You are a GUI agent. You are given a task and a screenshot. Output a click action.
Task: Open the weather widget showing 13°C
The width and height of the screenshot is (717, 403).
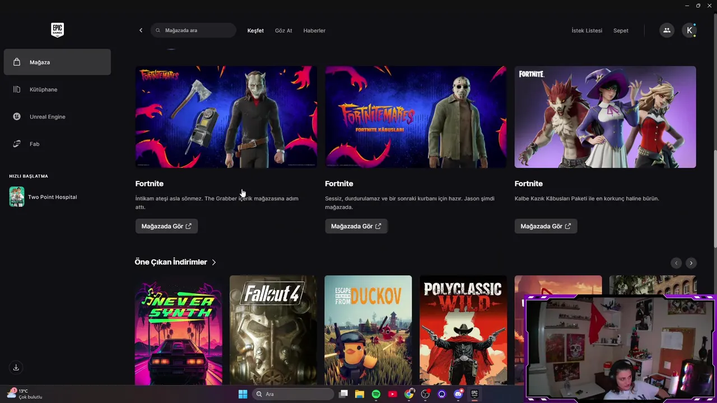point(25,394)
